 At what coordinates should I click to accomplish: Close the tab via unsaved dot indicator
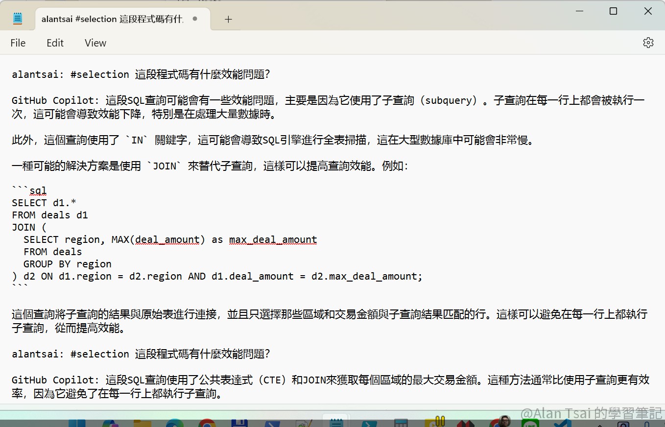click(x=195, y=19)
